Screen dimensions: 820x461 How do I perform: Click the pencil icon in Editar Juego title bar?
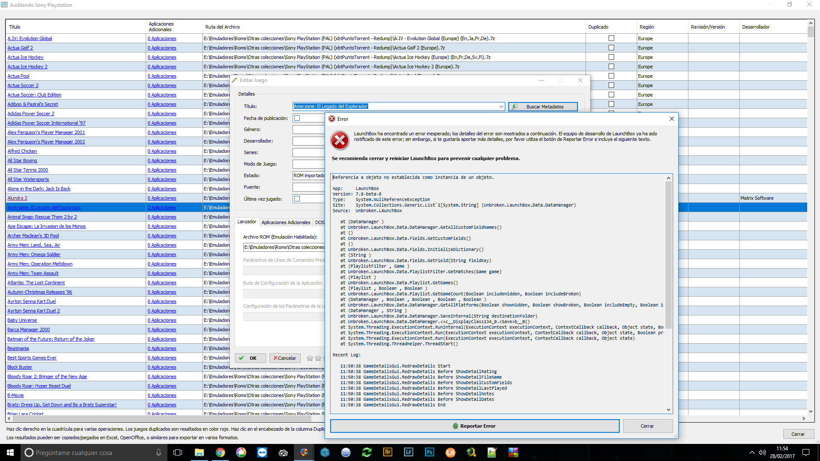point(234,80)
